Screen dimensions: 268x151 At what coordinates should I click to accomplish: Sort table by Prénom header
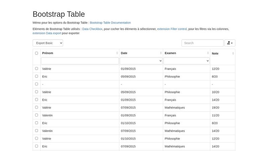tap(48, 53)
